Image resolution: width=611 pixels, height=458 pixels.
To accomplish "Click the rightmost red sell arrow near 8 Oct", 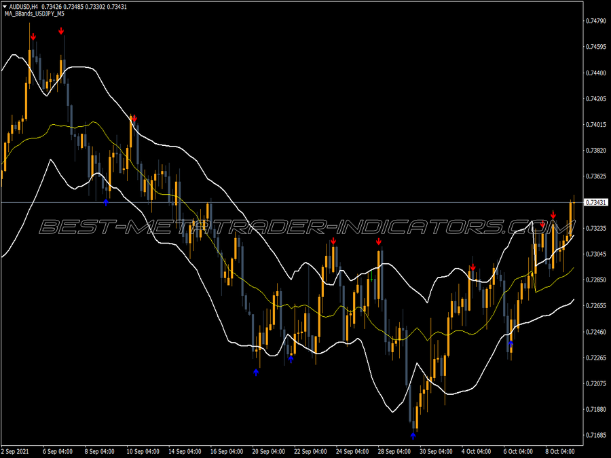I will (x=553, y=214).
